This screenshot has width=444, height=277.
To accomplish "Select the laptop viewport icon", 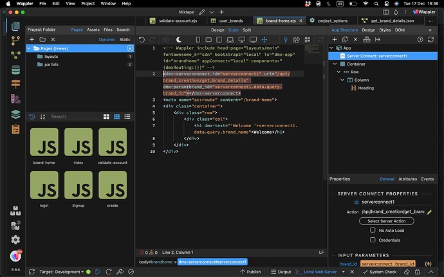I will pos(230,40).
